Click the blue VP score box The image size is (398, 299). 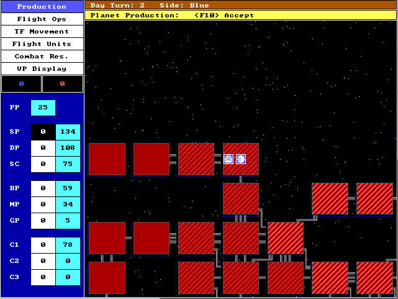click(x=21, y=83)
